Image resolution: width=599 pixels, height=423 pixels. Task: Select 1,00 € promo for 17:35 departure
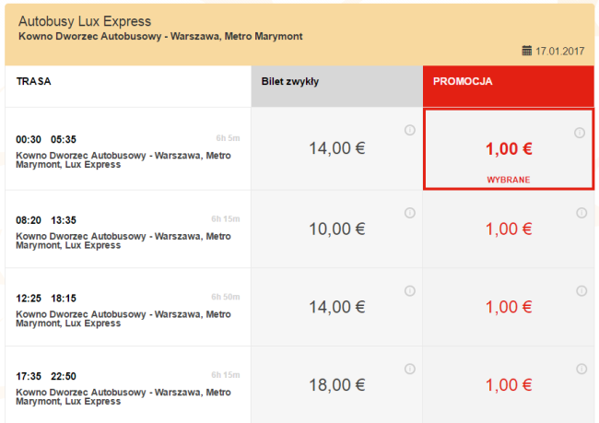coord(509,385)
